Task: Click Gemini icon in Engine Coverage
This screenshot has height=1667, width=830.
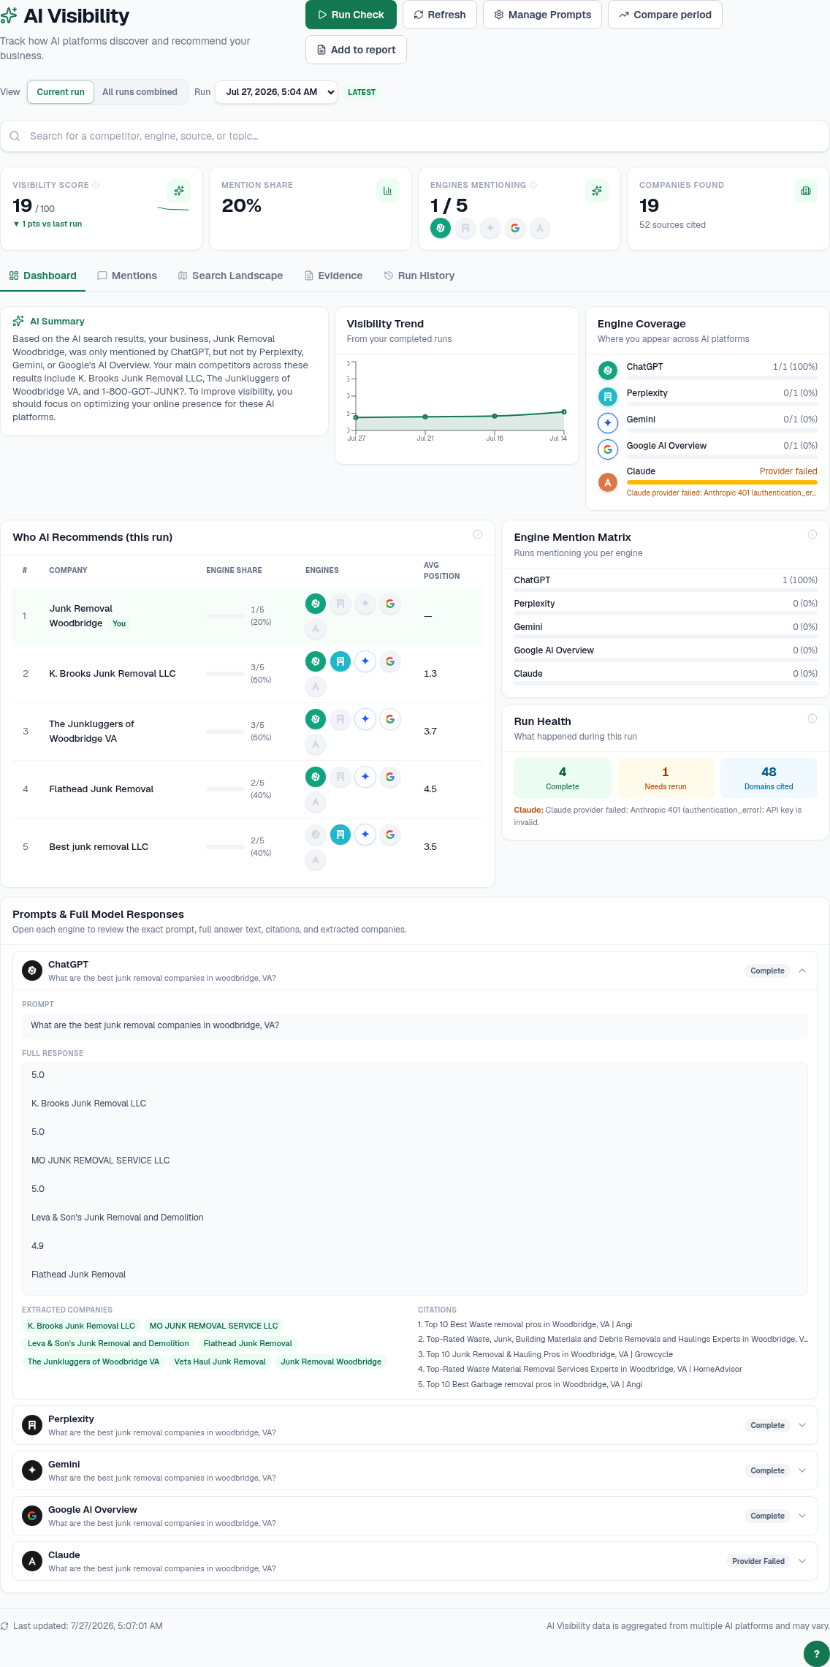Action: coord(608,423)
